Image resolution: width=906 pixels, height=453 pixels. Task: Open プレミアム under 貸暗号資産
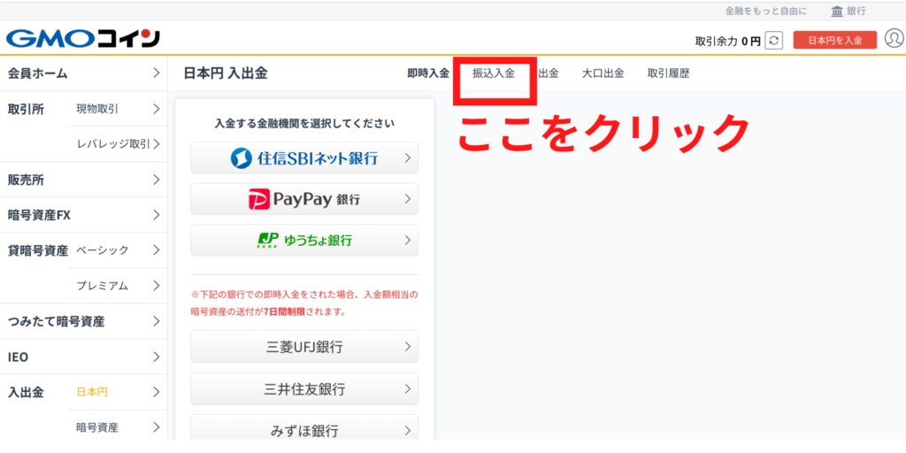tap(118, 286)
